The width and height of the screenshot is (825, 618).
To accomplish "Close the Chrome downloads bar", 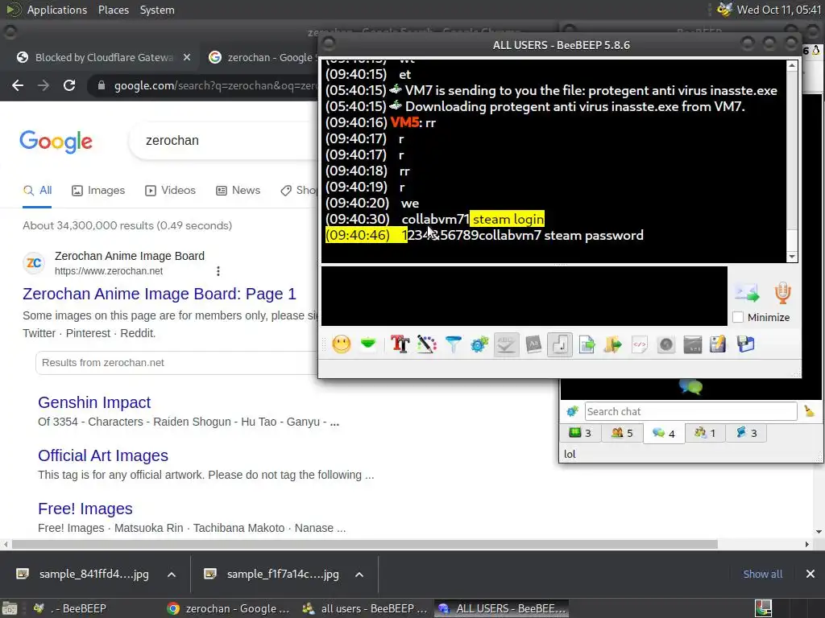I will tap(810, 574).
